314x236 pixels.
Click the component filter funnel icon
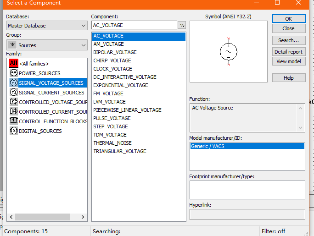[x=182, y=25]
